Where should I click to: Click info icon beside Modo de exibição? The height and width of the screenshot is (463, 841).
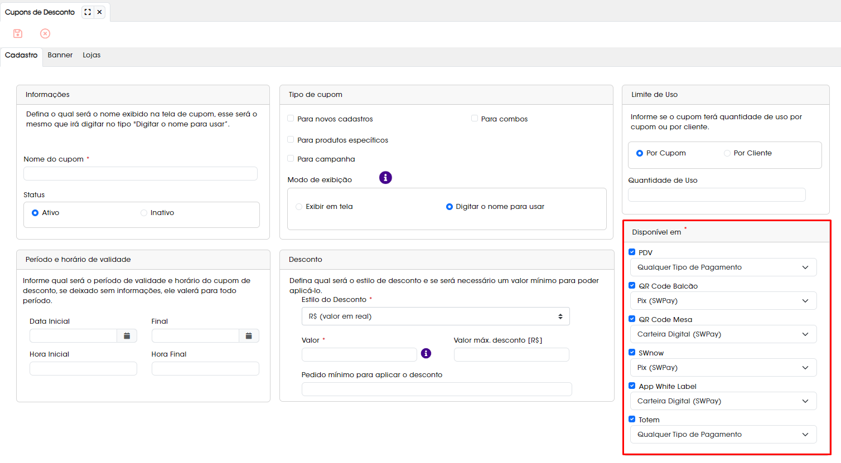pyautogui.click(x=385, y=178)
